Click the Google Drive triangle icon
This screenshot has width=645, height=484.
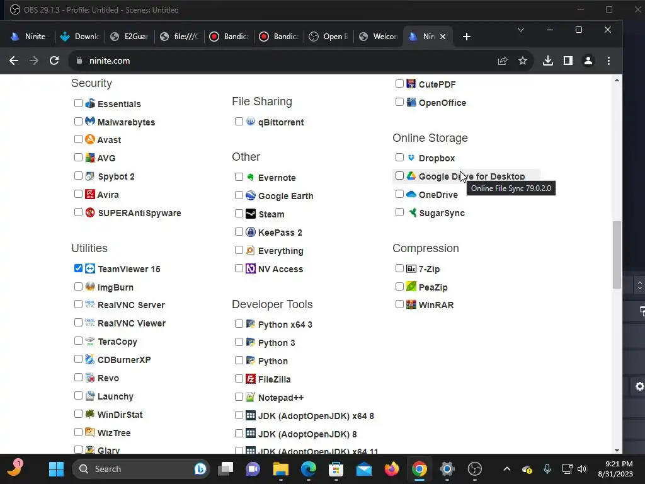[411, 176]
